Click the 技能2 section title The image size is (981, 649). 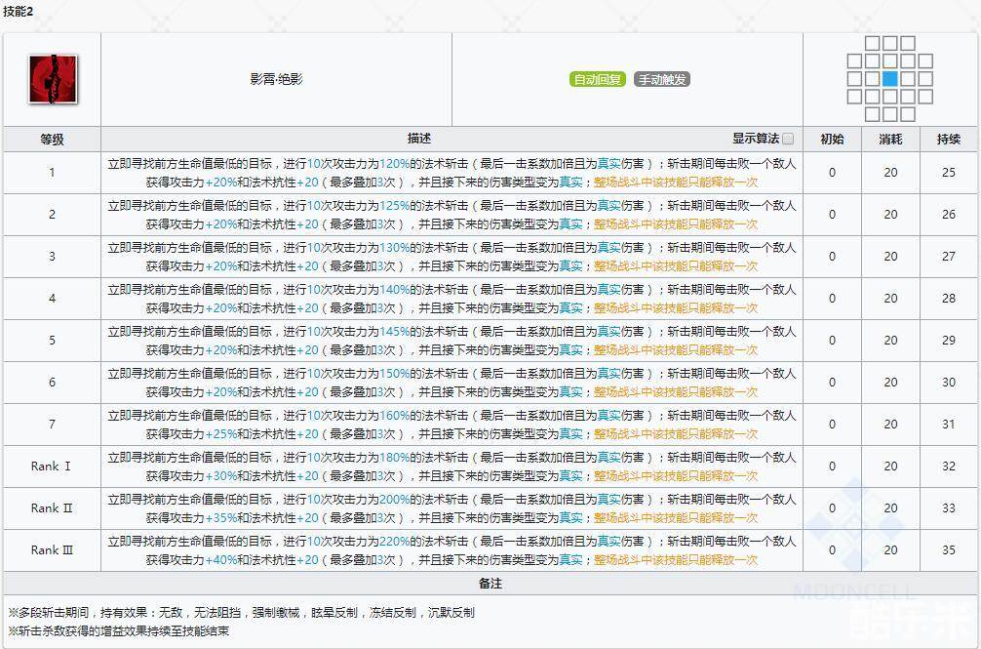pyautogui.click(x=20, y=12)
